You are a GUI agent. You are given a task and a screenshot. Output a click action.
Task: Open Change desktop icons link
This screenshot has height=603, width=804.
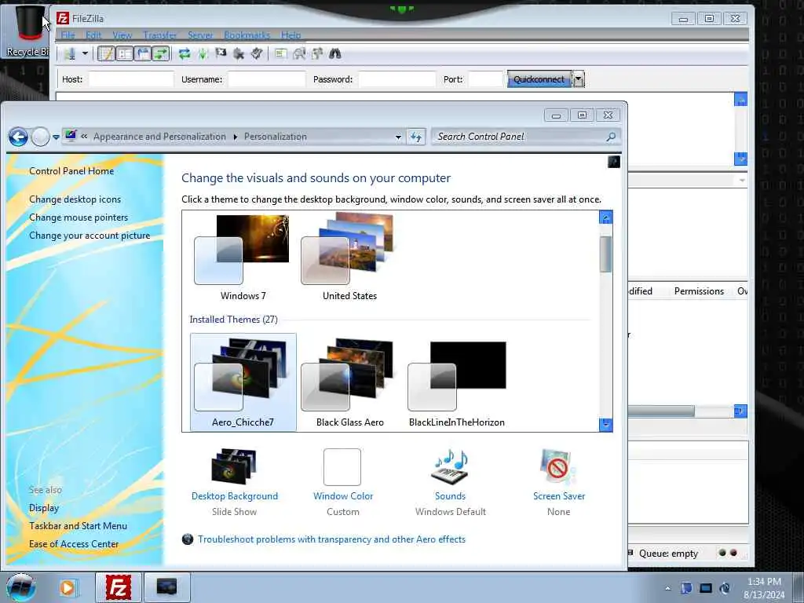coord(75,199)
